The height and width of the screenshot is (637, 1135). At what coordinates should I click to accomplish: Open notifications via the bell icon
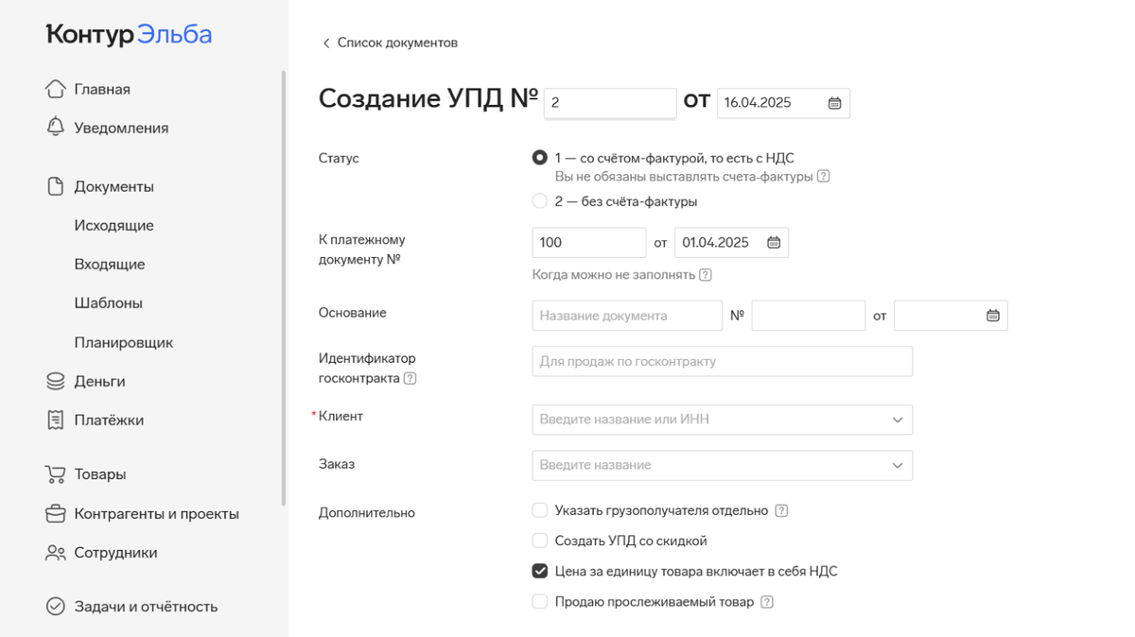pyautogui.click(x=55, y=127)
